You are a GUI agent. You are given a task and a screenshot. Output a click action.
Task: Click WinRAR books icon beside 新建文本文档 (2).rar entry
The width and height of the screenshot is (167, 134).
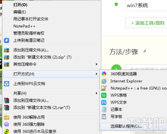pyautogui.click(x=6, y=108)
